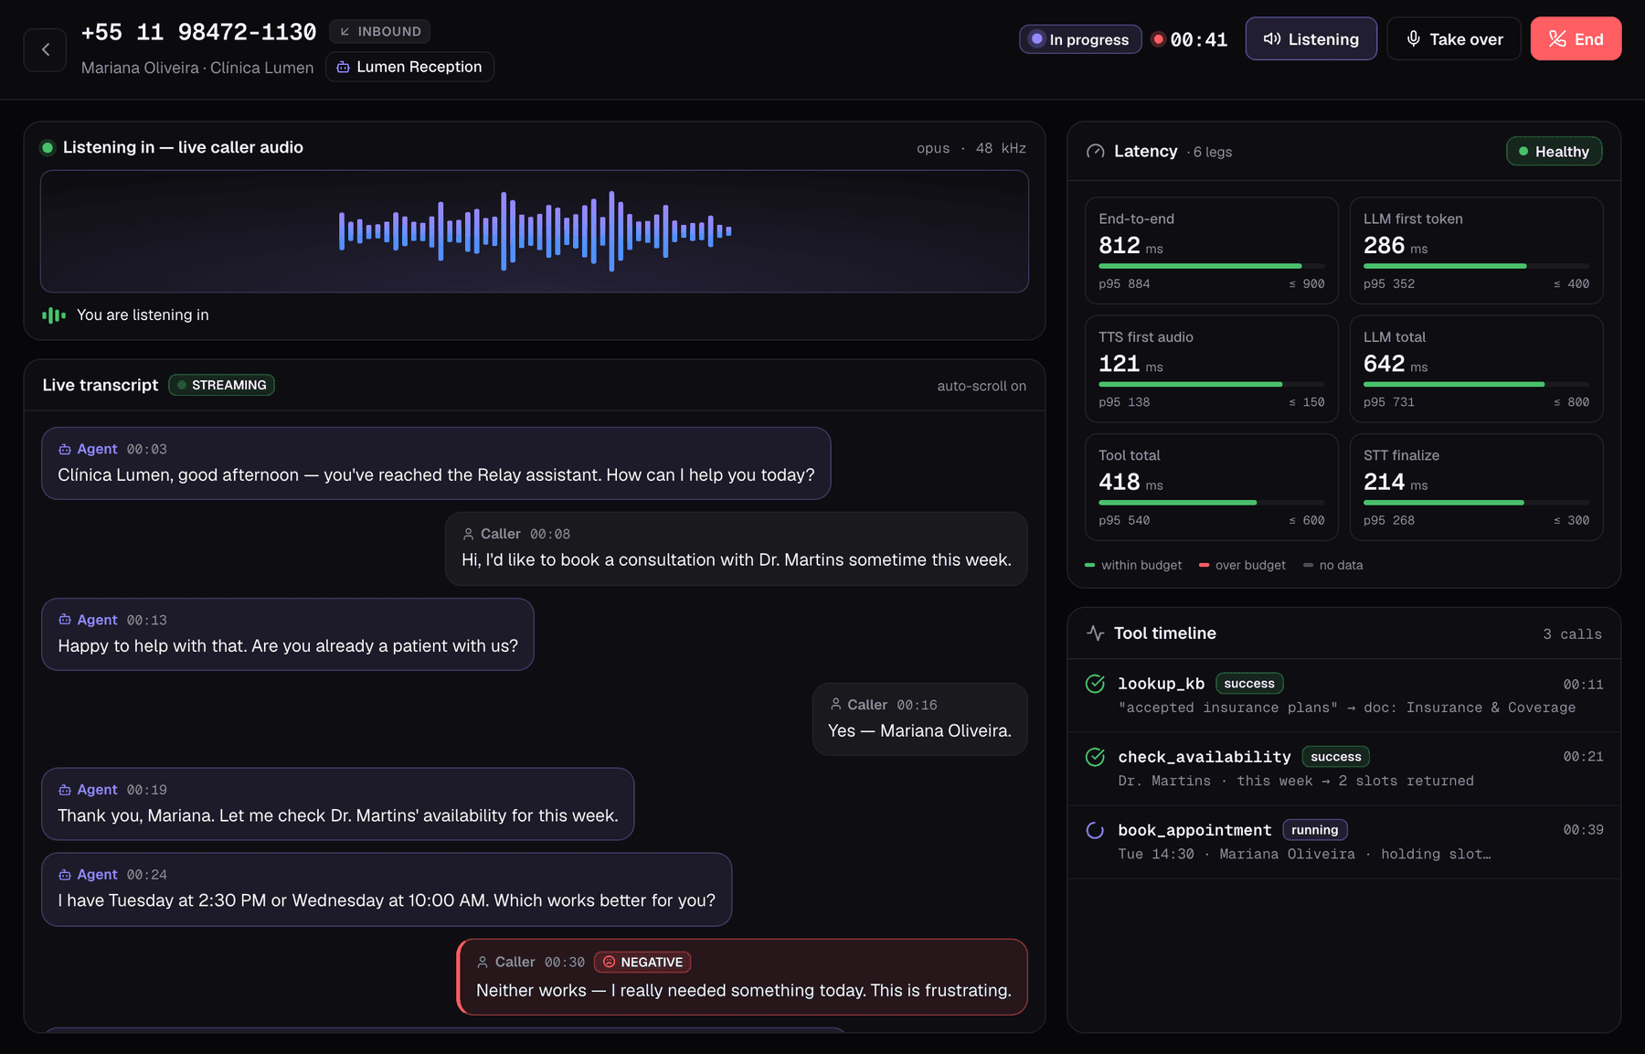Viewport: 1645px width, 1054px height.
Task: Click 'over budget' legend entry
Action: point(1242,565)
